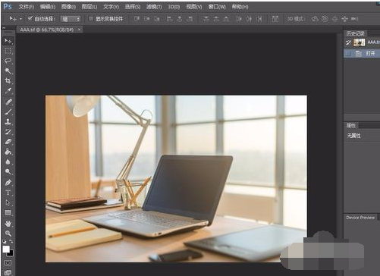Select the Brush tool
The height and width of the screenshot is (276, 380).
click(8, 111)
